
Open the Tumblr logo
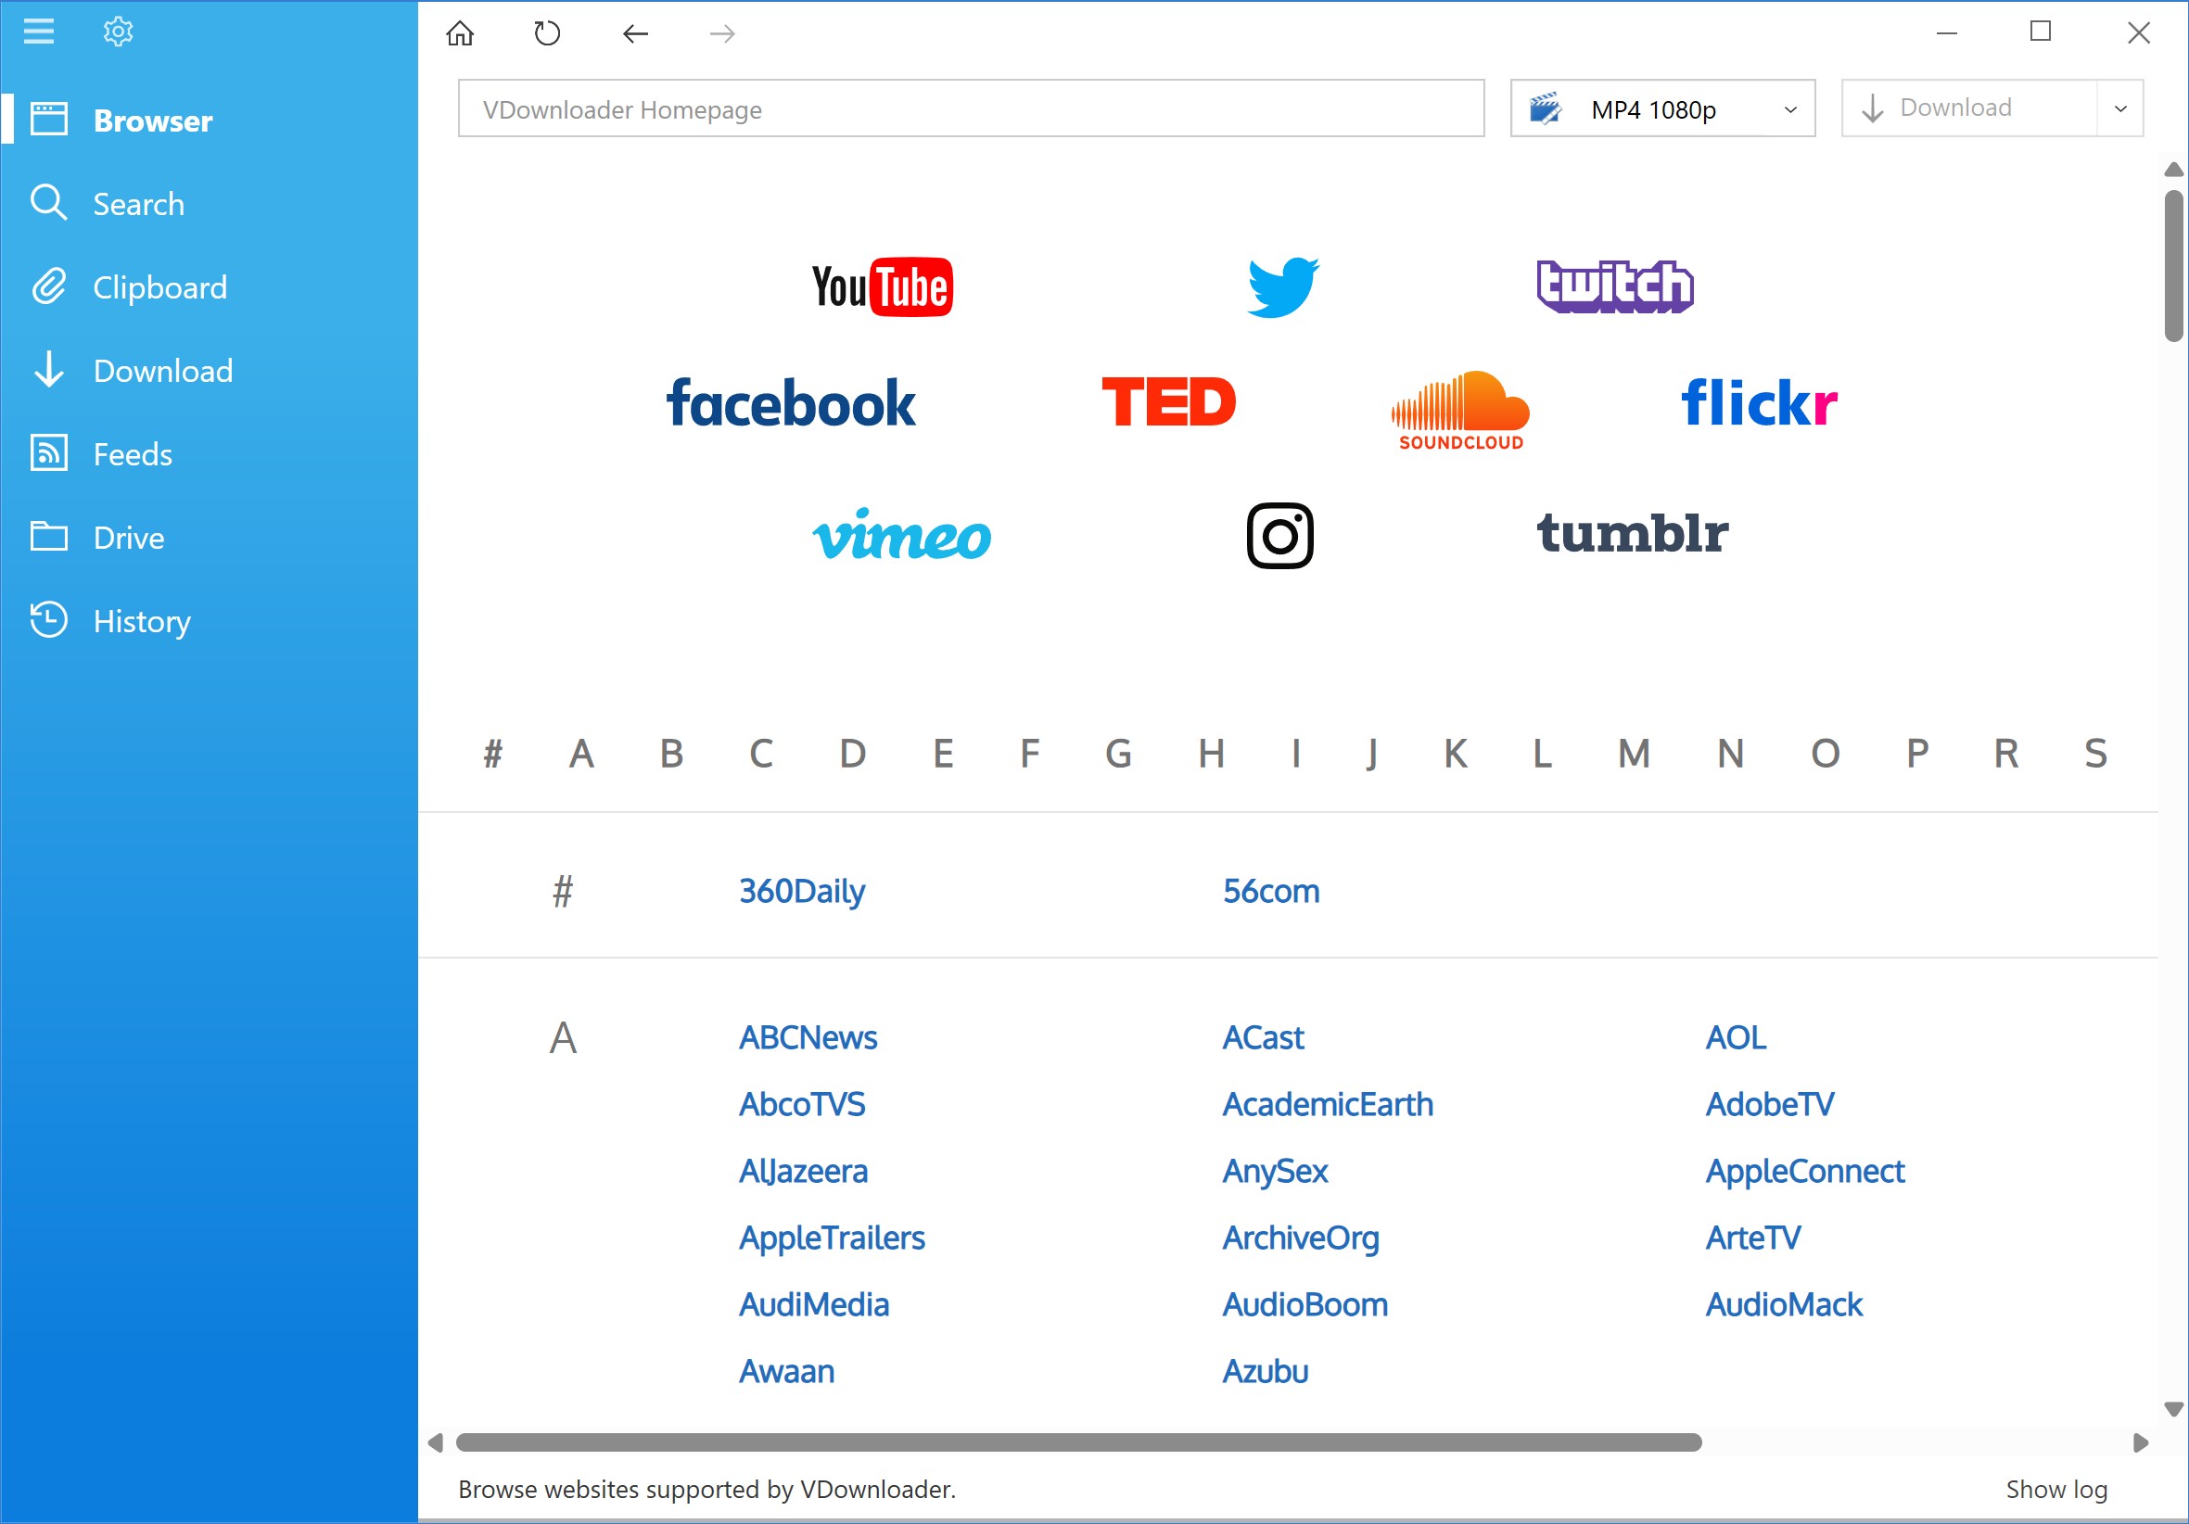click(1632, 533)
